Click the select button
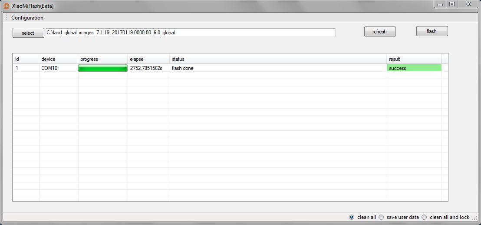The width and height of the screenshot is (481, 225). tap(28, 33)
